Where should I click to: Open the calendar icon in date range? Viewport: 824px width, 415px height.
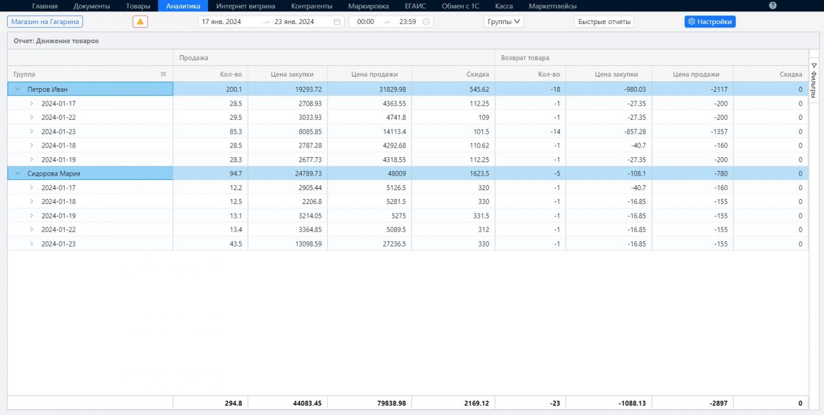click(x=337, y=22)
